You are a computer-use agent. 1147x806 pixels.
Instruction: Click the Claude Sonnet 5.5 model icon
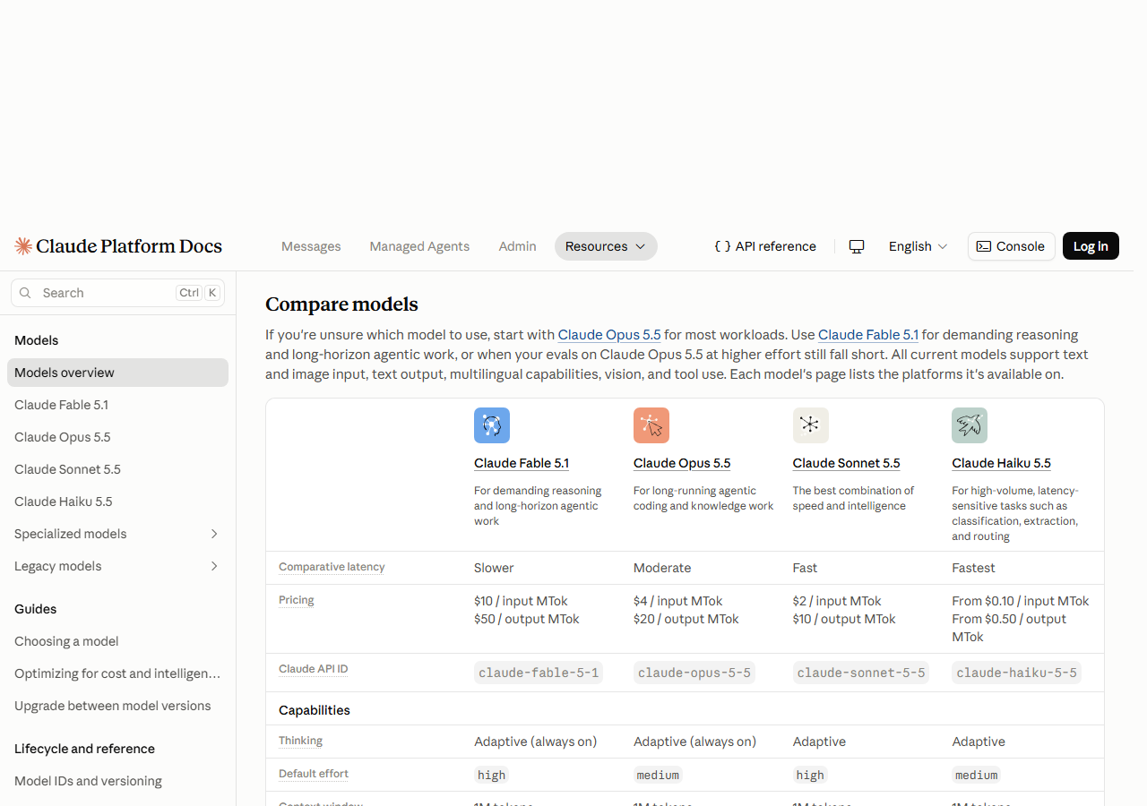coord(811,425)
